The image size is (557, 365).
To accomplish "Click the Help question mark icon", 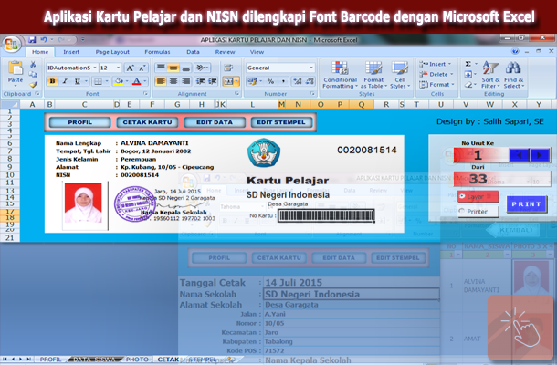I will pyautogui.click(x=515, y=51).
